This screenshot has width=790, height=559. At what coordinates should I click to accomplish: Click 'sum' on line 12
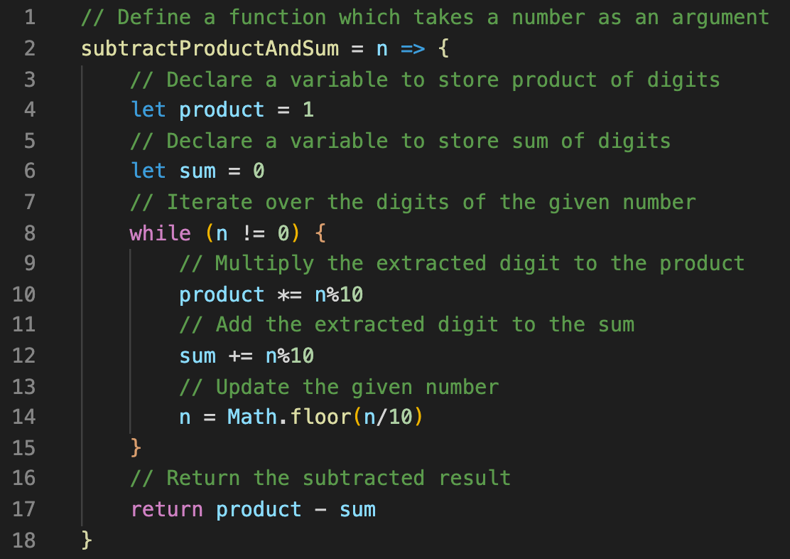[x=197, y=356]
